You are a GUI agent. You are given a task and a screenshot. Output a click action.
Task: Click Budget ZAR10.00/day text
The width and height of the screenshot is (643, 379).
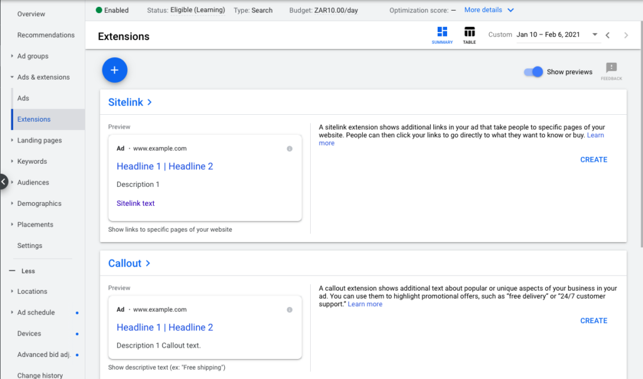point(323,10)
